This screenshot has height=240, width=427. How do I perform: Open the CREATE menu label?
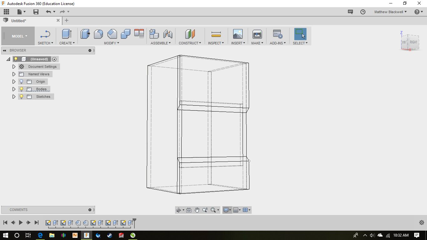(67, 43)
